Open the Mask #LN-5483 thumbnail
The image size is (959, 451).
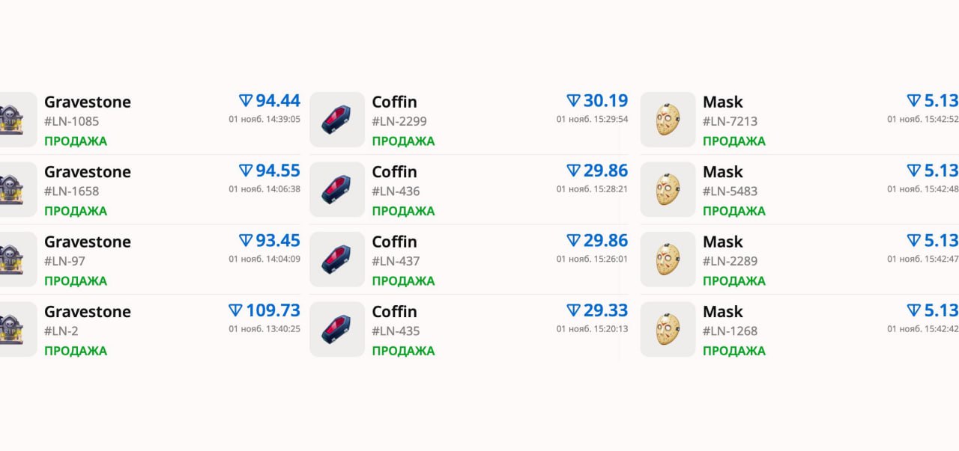[668, 189]
